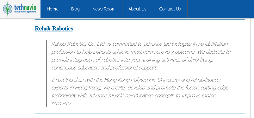254x118 pixels.
Task: Open the Home menu item
Action: tap(53, 9)
